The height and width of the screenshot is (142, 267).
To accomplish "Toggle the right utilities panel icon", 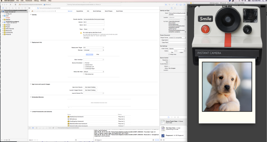I will click(184, 5).
